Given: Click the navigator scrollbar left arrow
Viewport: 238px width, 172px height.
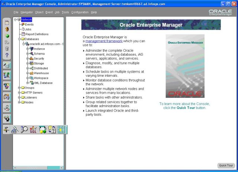Looking at the screenshot, I should pos(15,168).
